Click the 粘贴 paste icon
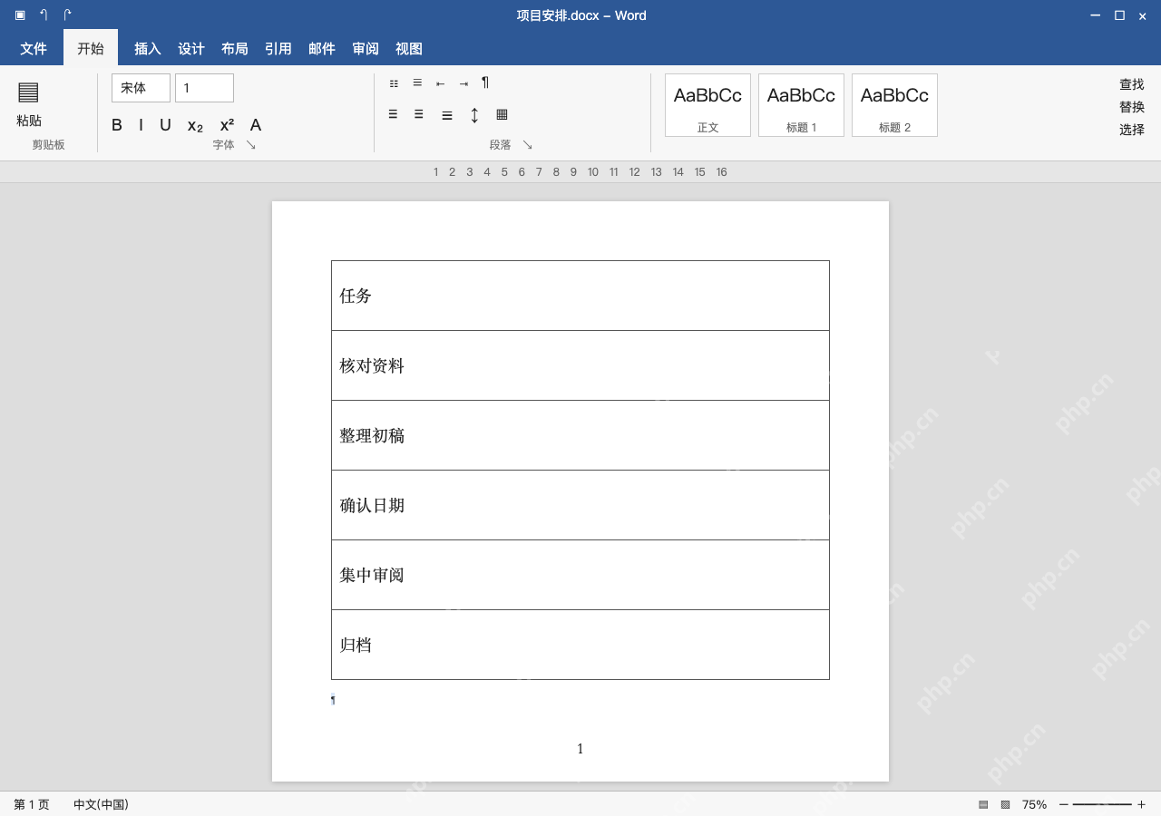Viewport: 1161px width, 816px height. point(28,92)
